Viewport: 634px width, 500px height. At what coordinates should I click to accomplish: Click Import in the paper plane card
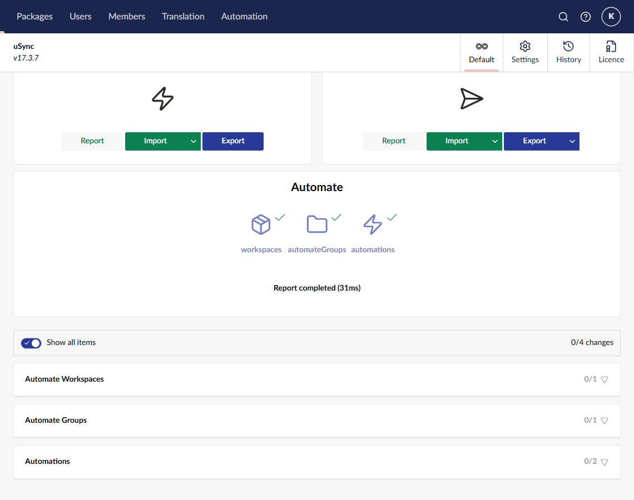coord(457,141)
